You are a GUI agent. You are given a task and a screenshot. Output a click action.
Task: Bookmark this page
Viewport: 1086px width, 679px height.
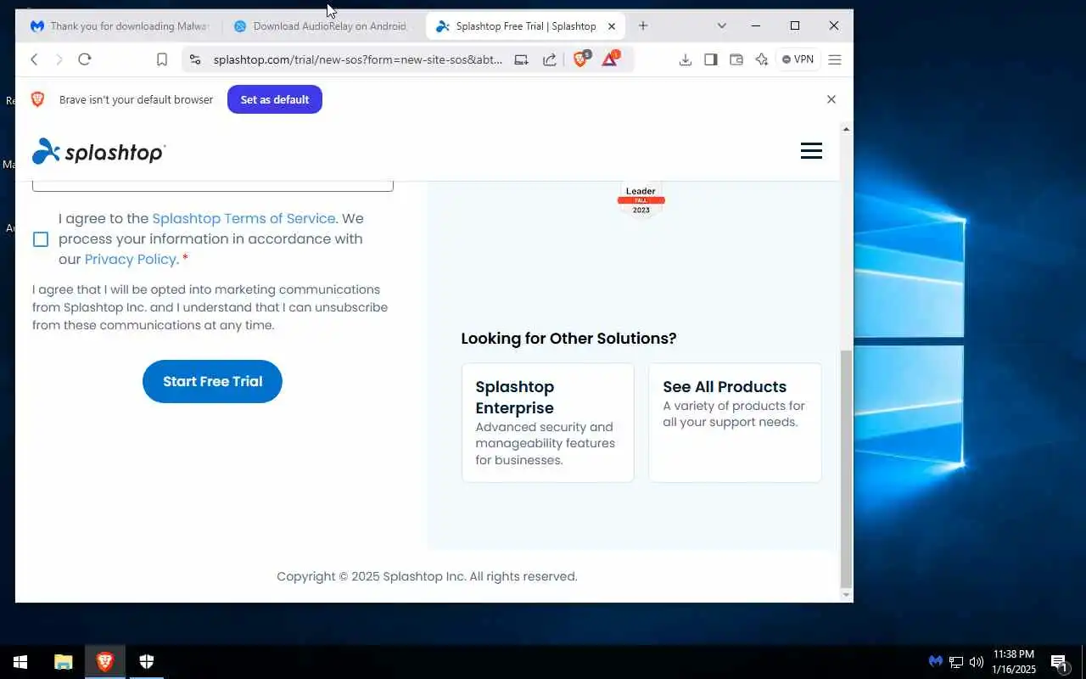click(x=162, y=59)
